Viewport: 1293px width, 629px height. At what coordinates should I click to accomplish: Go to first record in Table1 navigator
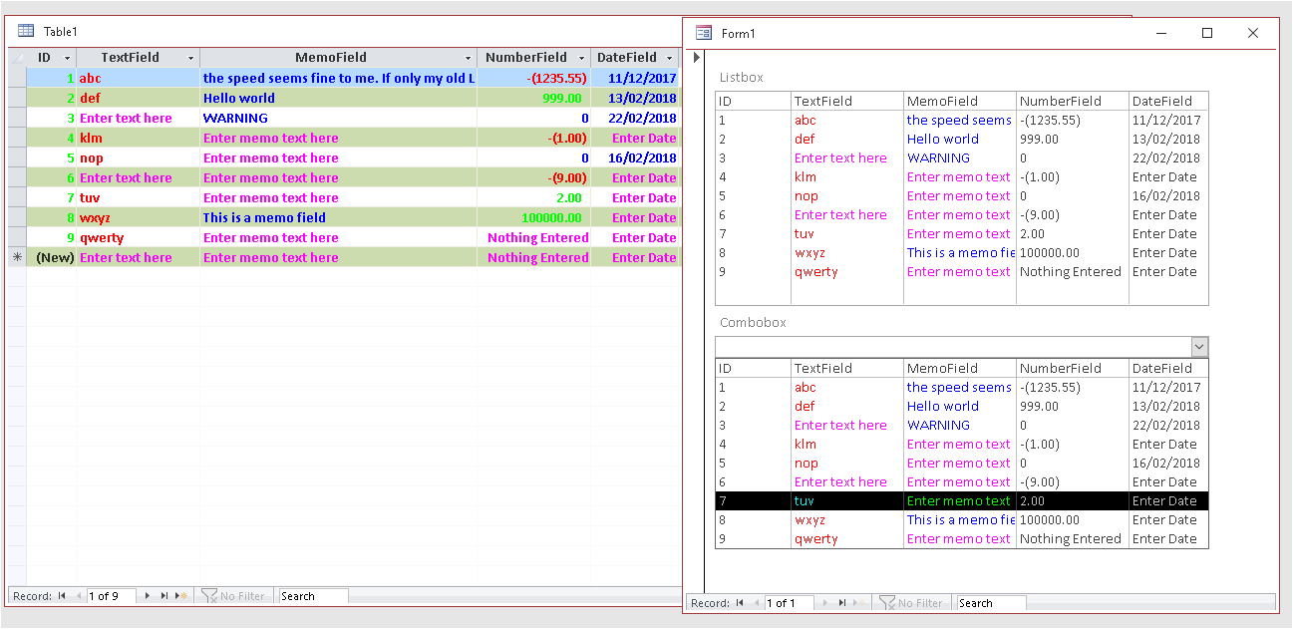[62, 596]
